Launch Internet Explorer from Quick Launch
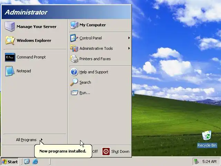Viewport: 221px width, 166px height. click(x=35, y=162)
